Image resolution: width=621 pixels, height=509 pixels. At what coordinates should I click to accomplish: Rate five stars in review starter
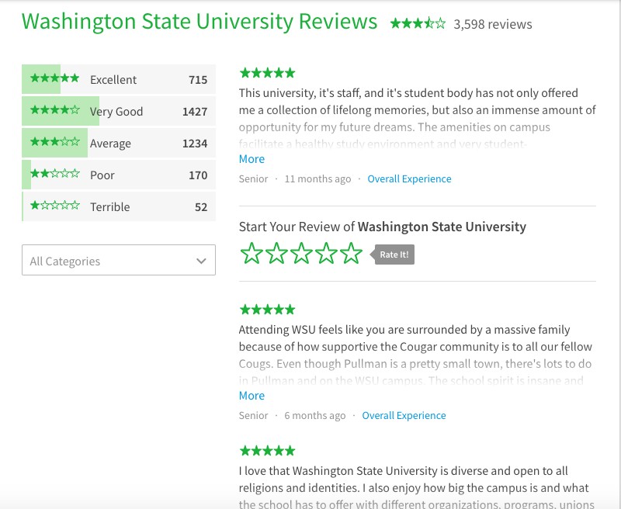[352, 253]
